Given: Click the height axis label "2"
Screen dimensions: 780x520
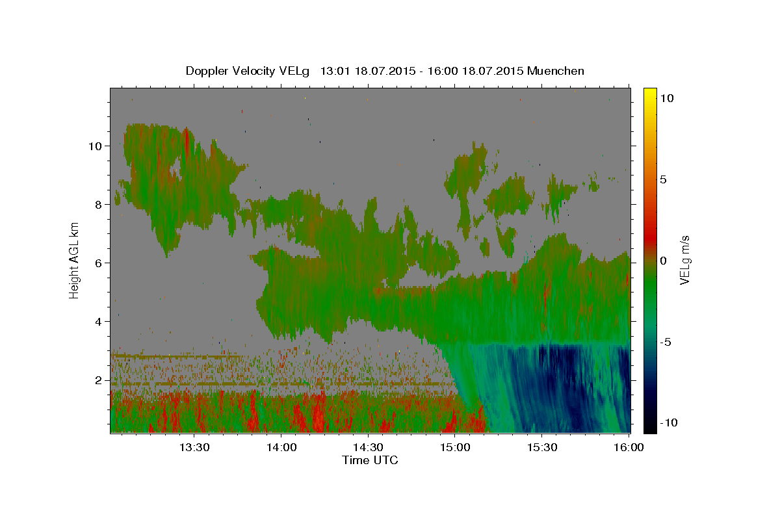Looking at the screenshot, I should click(99, 380).
